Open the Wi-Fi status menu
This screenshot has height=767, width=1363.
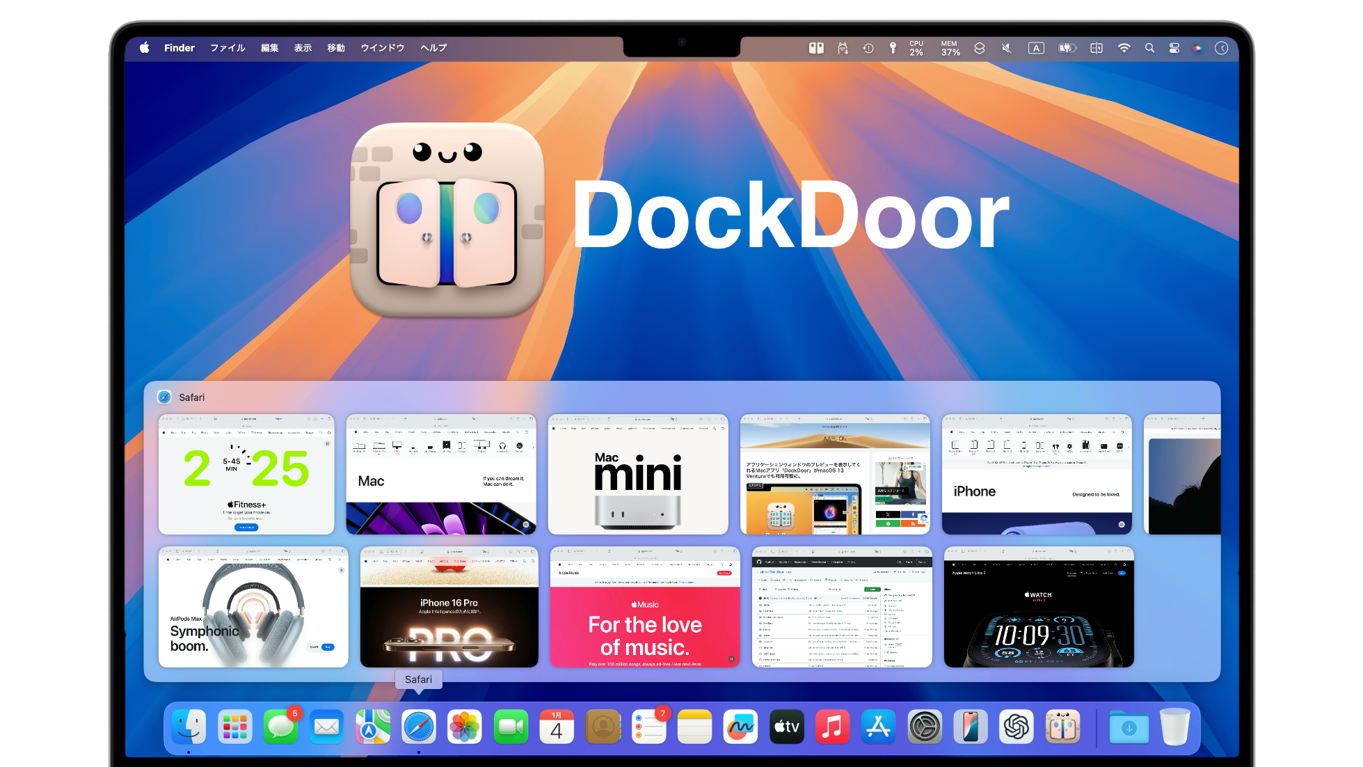[x=1124, y=48]
